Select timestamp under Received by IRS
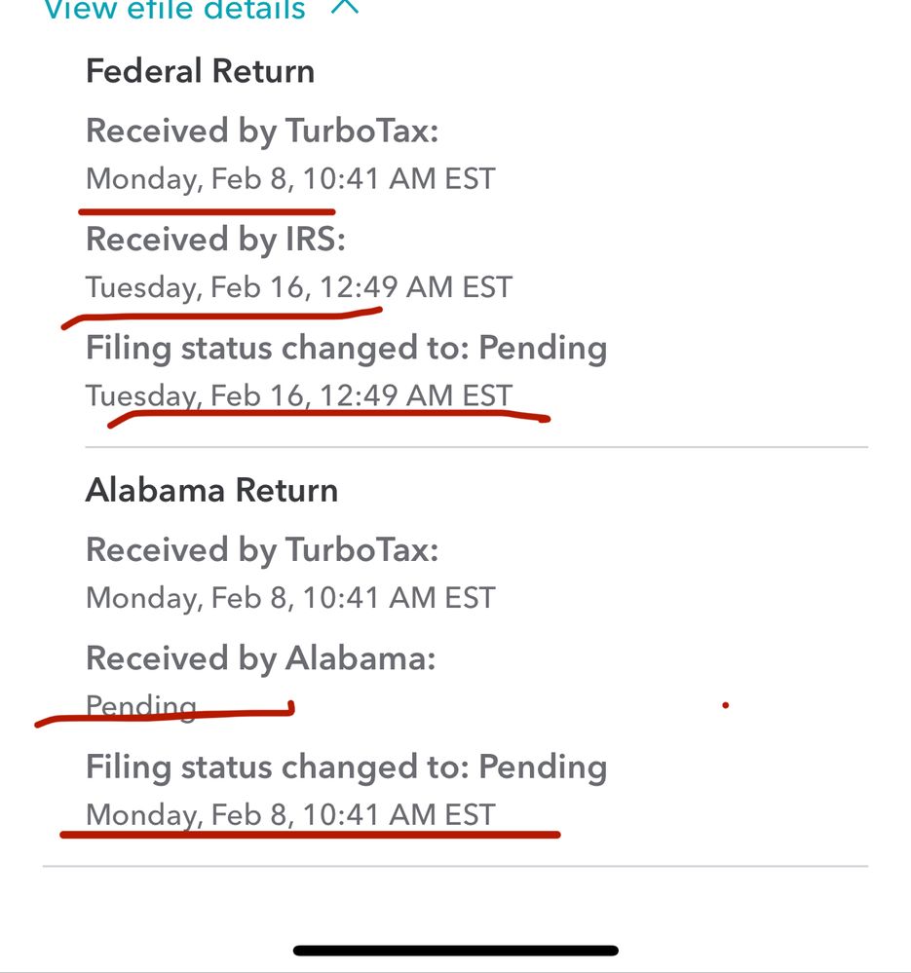 point(299,288)
